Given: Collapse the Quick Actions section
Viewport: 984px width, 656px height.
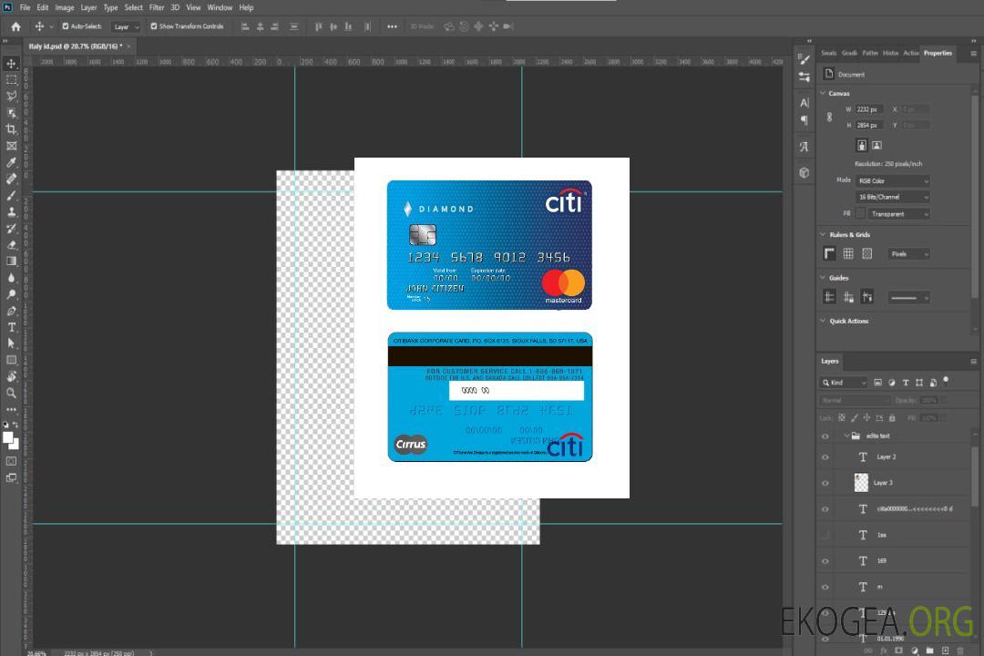Looking at the screenshot, I should tap(823, 321).
